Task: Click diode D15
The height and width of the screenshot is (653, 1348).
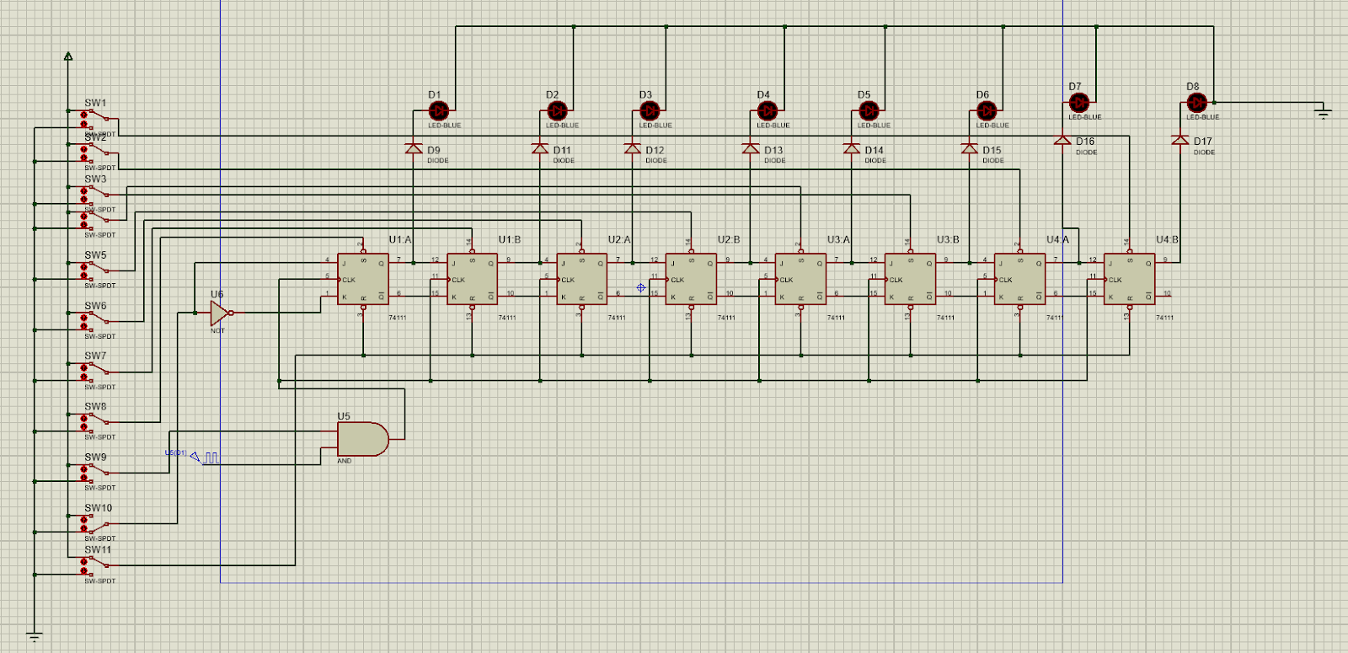Action: [x=970, y=148]
